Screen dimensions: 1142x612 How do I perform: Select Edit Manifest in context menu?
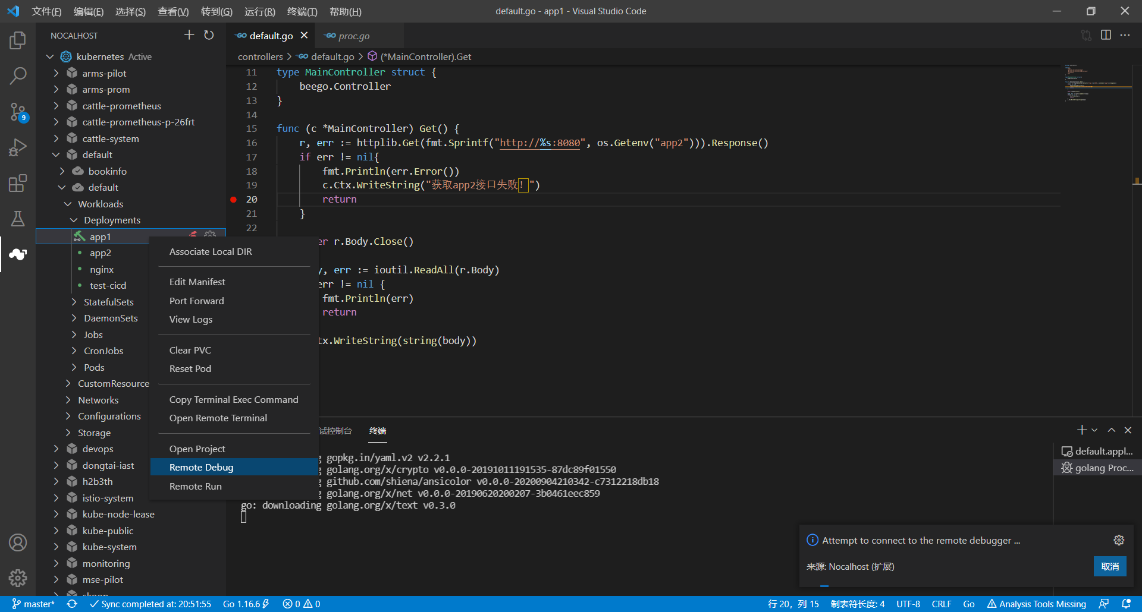tap(234, 282)
